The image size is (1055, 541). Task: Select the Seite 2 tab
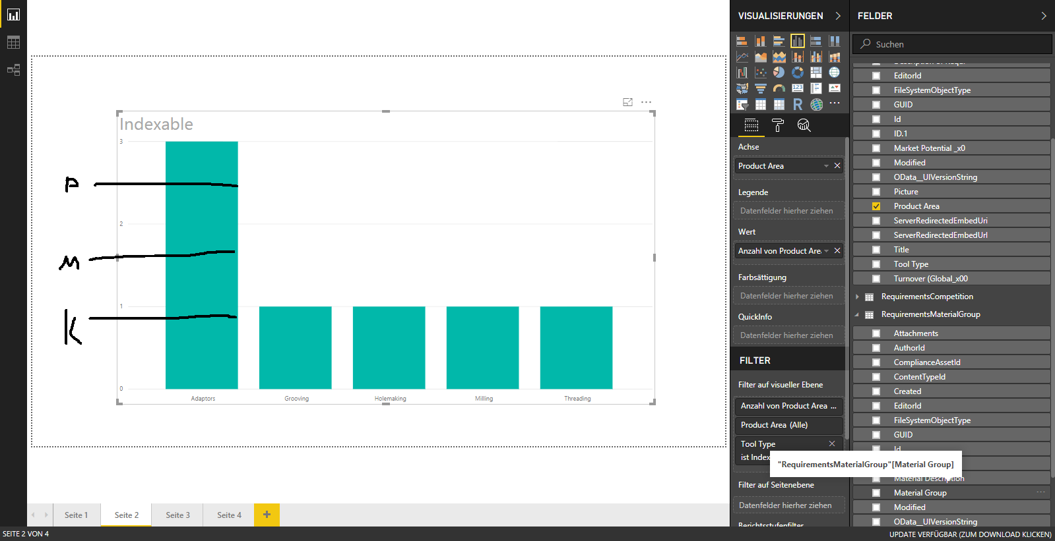pos(127,515)
